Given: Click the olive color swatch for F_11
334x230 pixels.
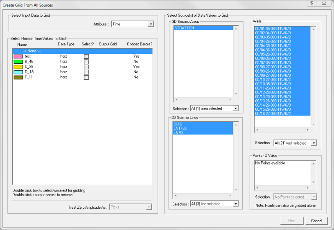Looking at the screenshot, I should [18, 77].
